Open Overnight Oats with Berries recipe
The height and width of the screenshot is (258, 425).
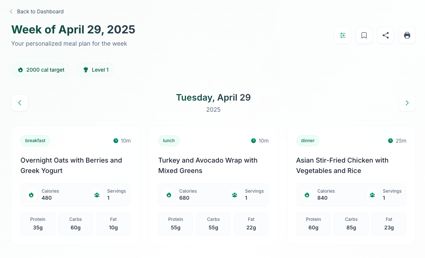coord(71,166)
